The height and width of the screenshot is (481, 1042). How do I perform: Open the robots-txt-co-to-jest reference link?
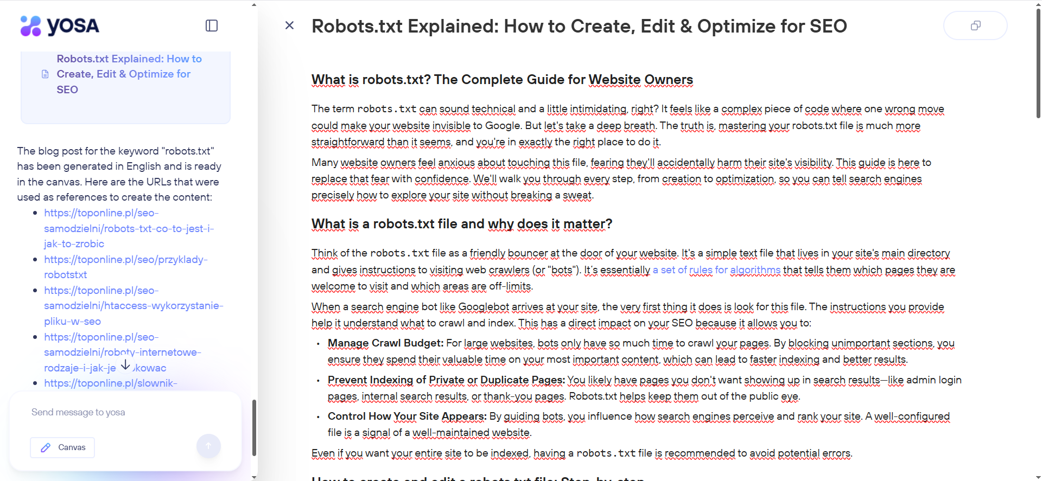click(129, 228)
